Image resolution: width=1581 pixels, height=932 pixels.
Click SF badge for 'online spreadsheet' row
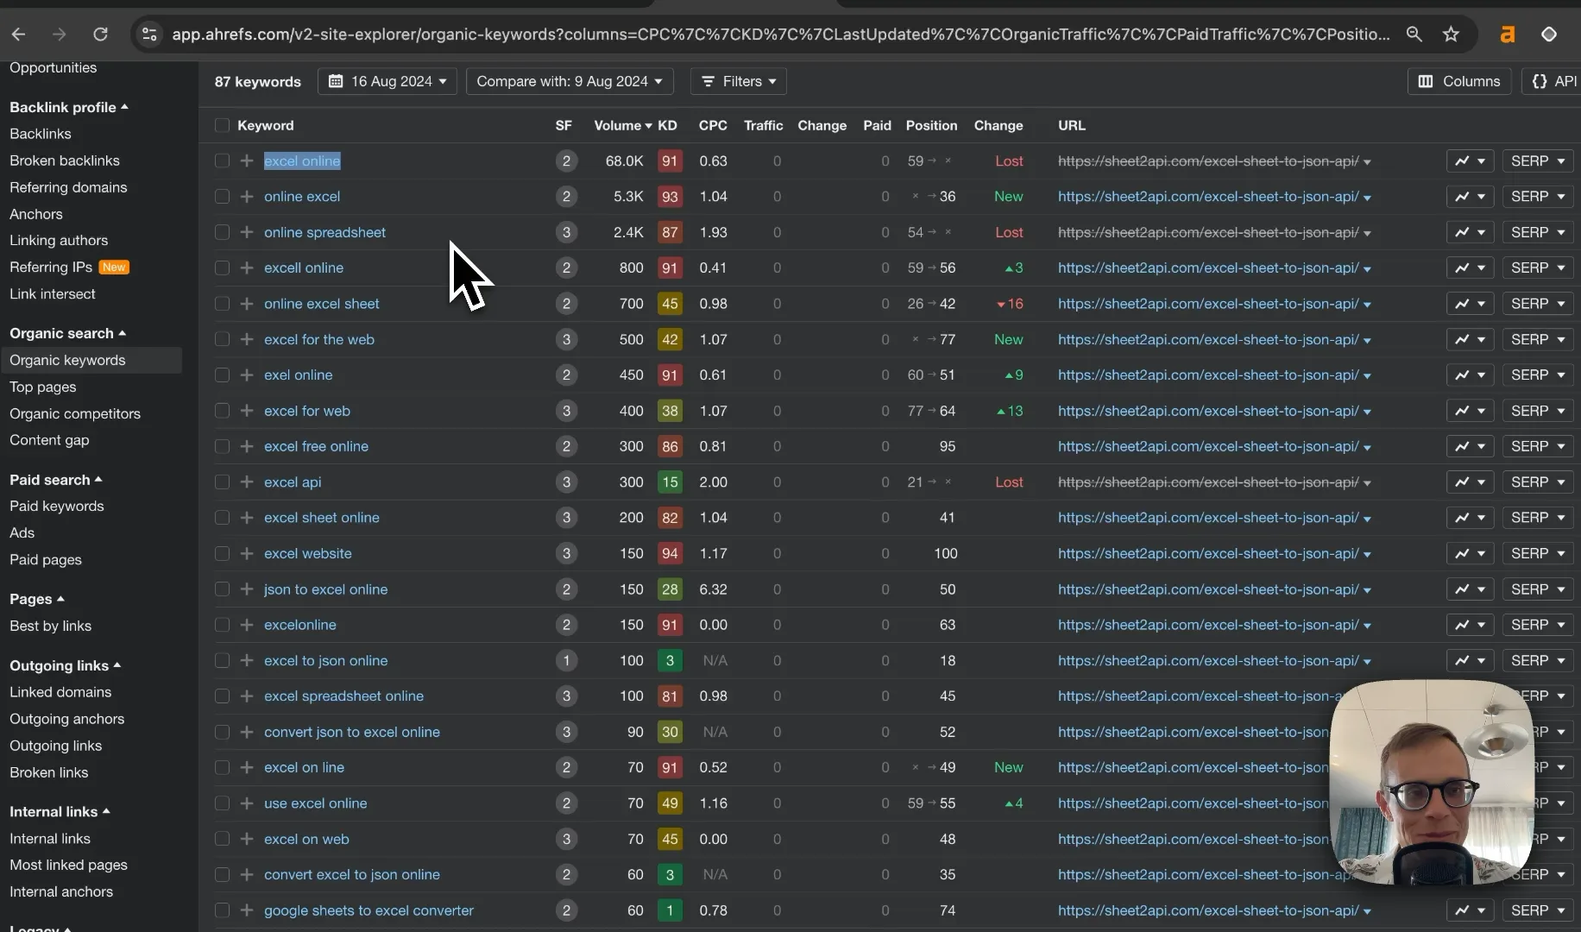tap(566, 233)
